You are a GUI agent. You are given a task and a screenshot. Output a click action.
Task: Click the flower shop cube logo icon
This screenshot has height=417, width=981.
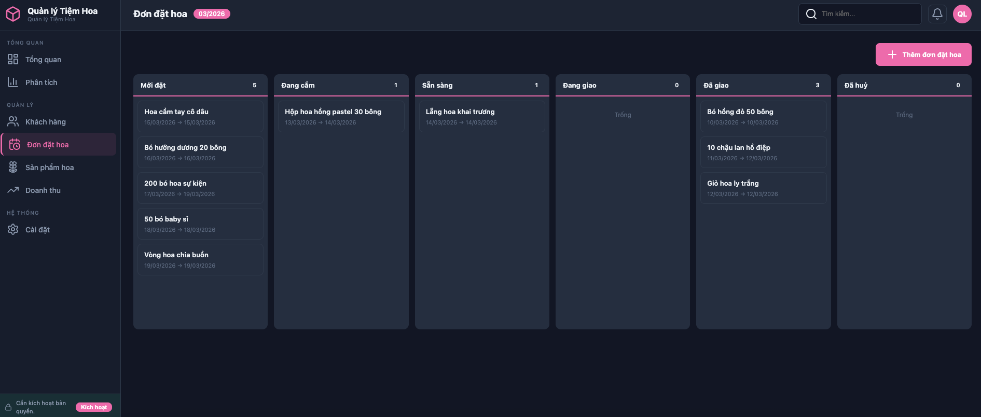click(x=13, y=14)
